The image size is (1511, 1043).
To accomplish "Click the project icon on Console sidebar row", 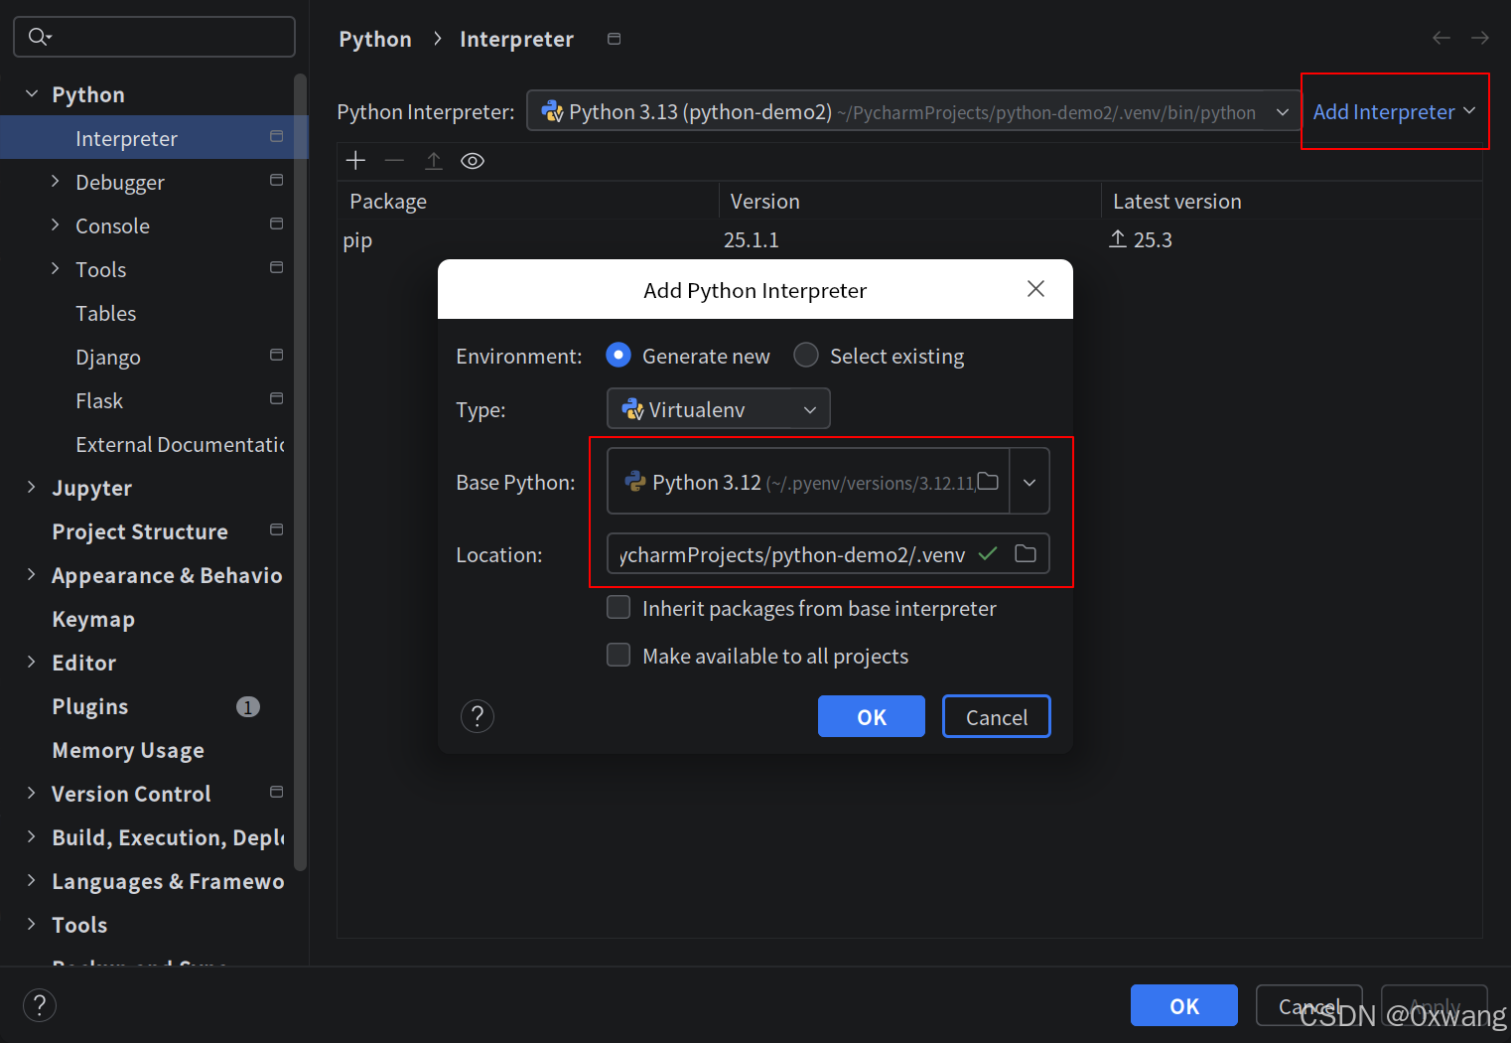I will (x=277, y=223).
